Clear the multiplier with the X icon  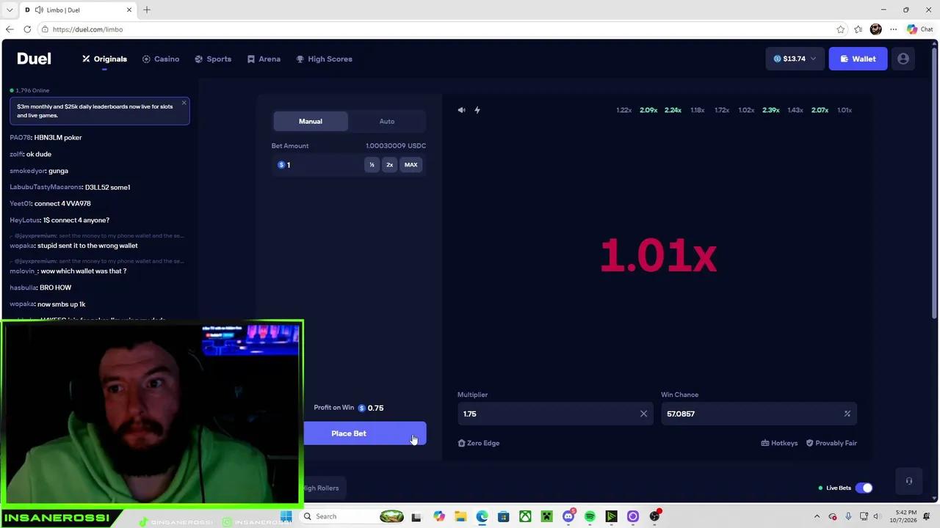point(643,414)
